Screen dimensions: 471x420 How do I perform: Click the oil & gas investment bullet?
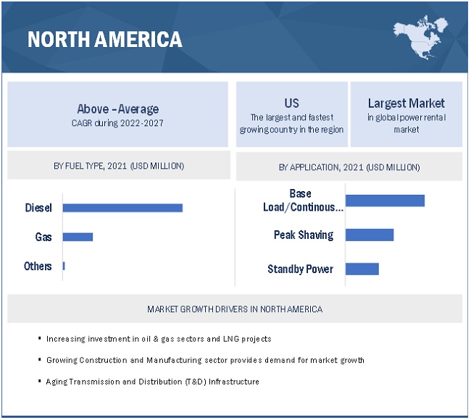pyautogui.click(x=159, y=338)
